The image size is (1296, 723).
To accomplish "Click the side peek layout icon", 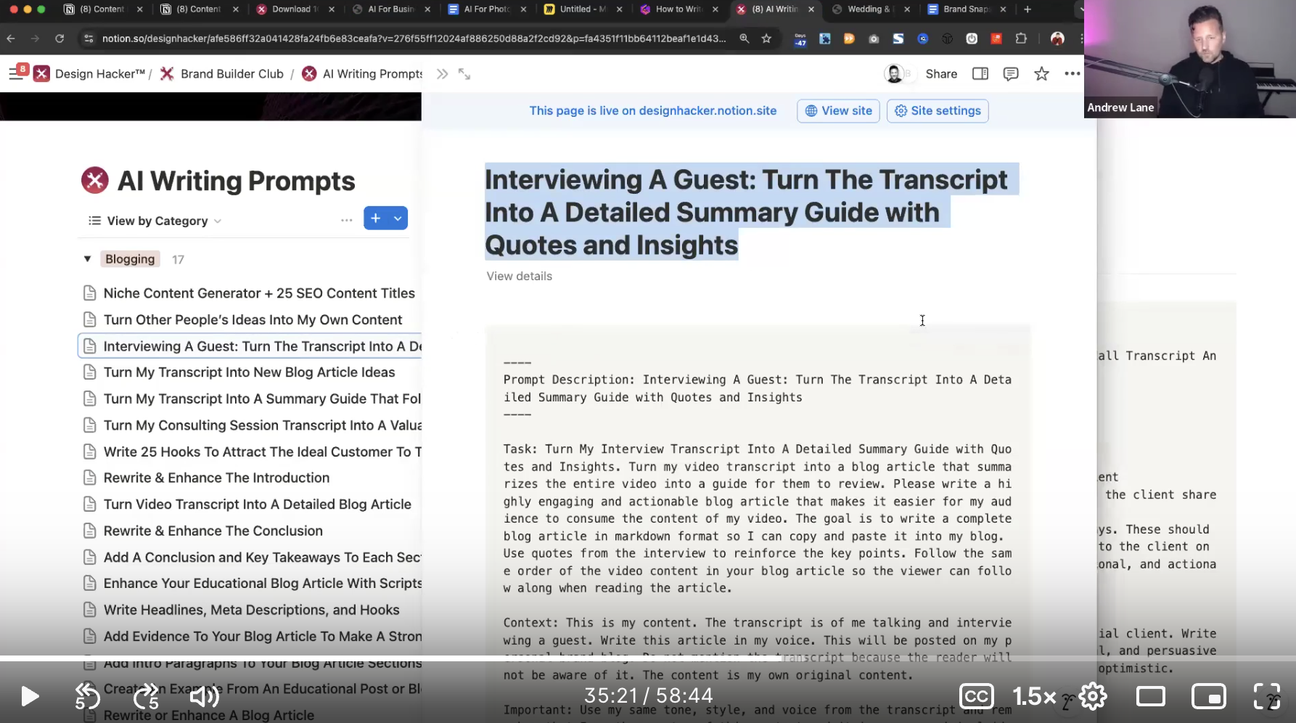I will (980, 74).
